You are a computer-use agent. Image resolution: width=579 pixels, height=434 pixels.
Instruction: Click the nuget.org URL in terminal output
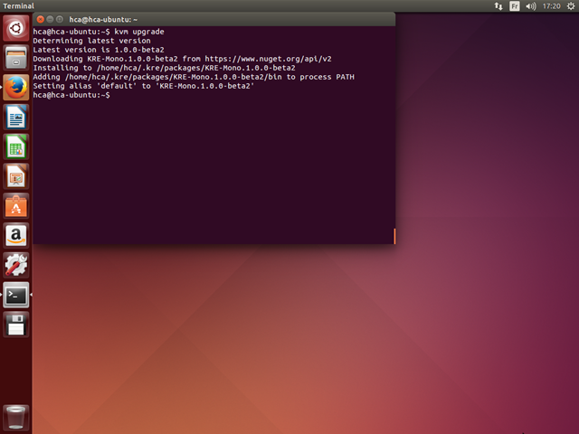[268, 59]
